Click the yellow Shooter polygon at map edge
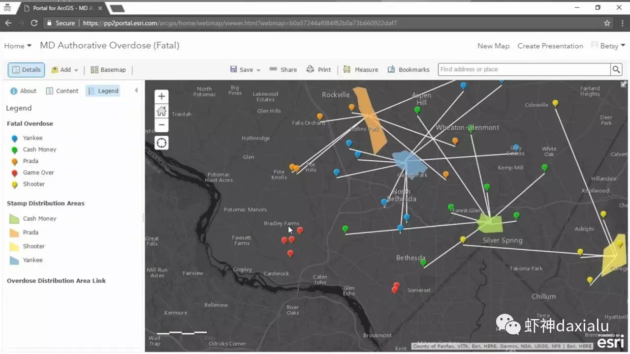Viewport: 630px width, 354px height. tap(614, 256)
